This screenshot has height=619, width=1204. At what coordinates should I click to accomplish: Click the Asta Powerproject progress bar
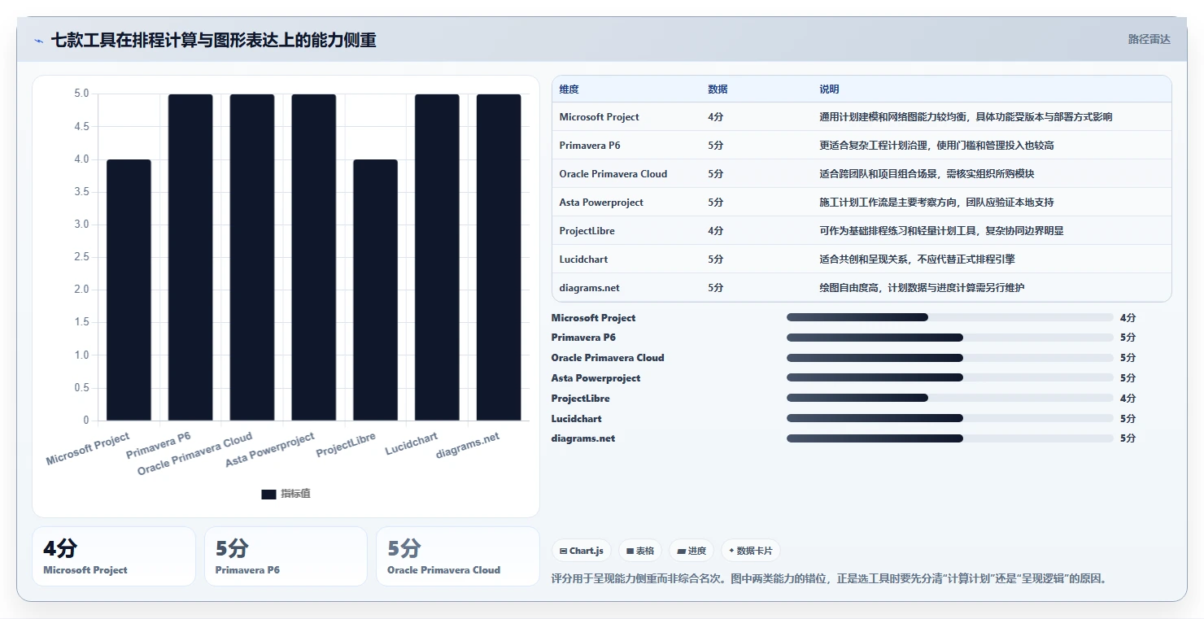[x=949, y=377]
